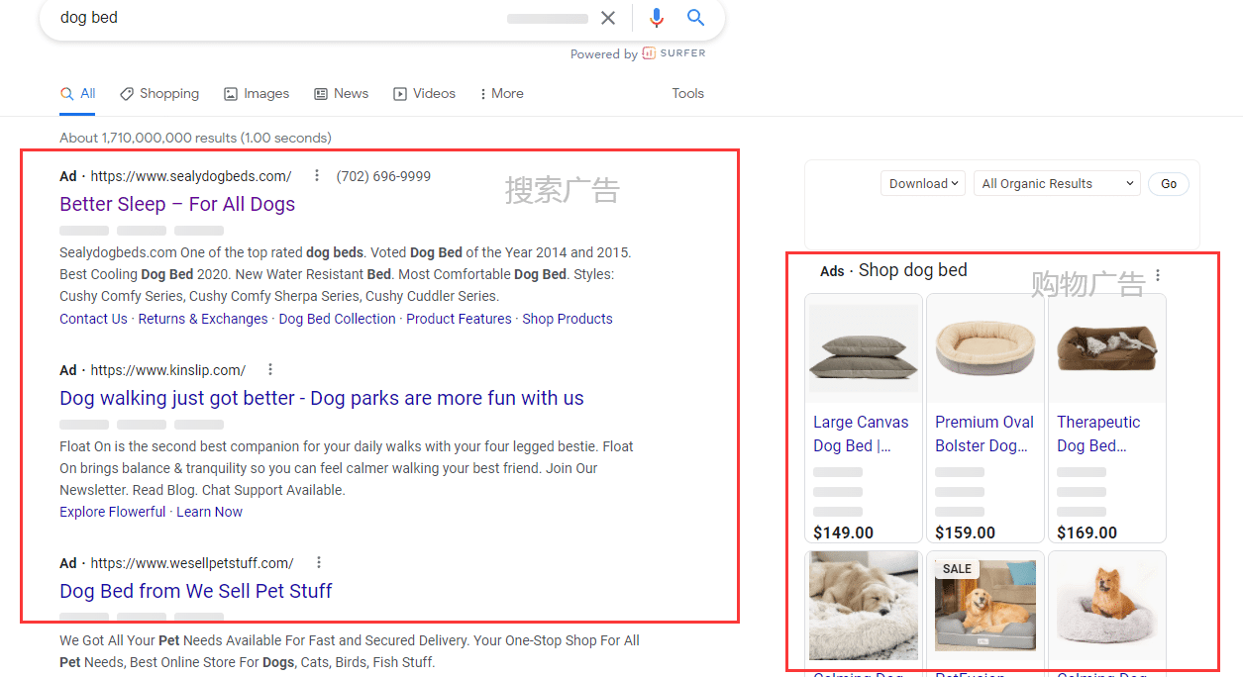Click the sealydogbeds.com ad URL
1243x677 pixels.
coord(191,176)
